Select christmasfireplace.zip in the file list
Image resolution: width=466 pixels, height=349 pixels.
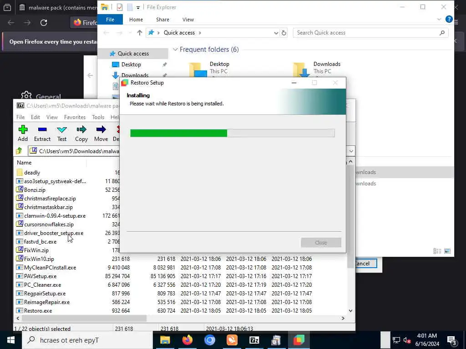click(x=50, y=198)
